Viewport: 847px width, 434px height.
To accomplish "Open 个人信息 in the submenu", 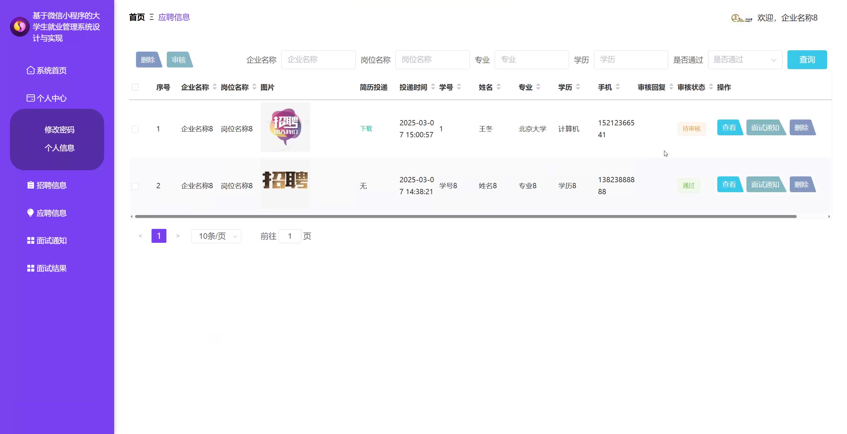I will point(60,148).
